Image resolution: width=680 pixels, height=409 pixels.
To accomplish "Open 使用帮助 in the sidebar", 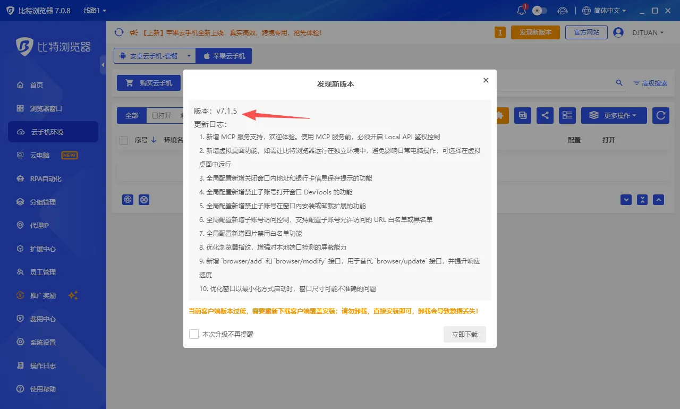I will tap(53, 389).
